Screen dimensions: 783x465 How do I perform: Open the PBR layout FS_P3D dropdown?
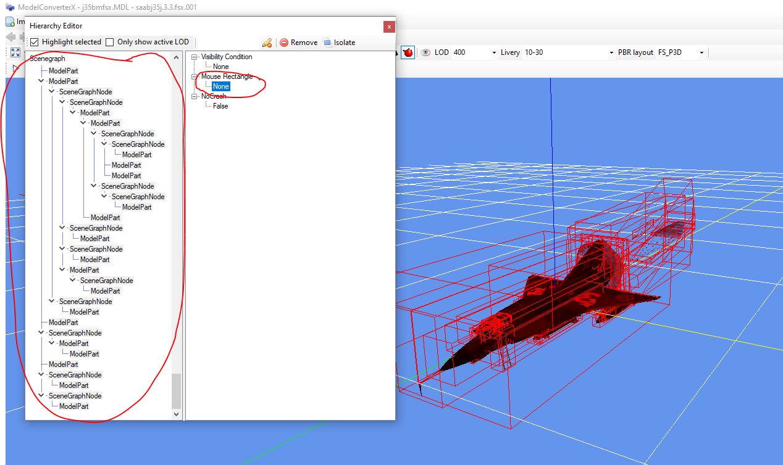click(701, 53)
